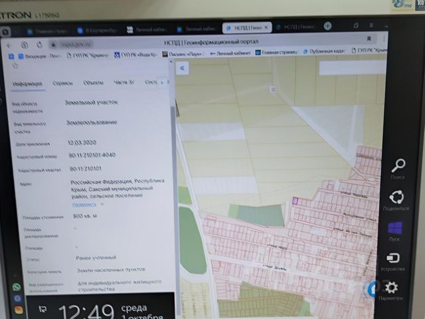Click the Земельный участок value
This screenshot has width=425, height=319.
tap(91, 102)
